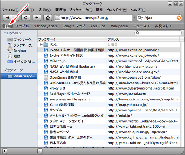Open search magnifier dropdown beside Ajax
185x155 pixels.
coord(140,18)
